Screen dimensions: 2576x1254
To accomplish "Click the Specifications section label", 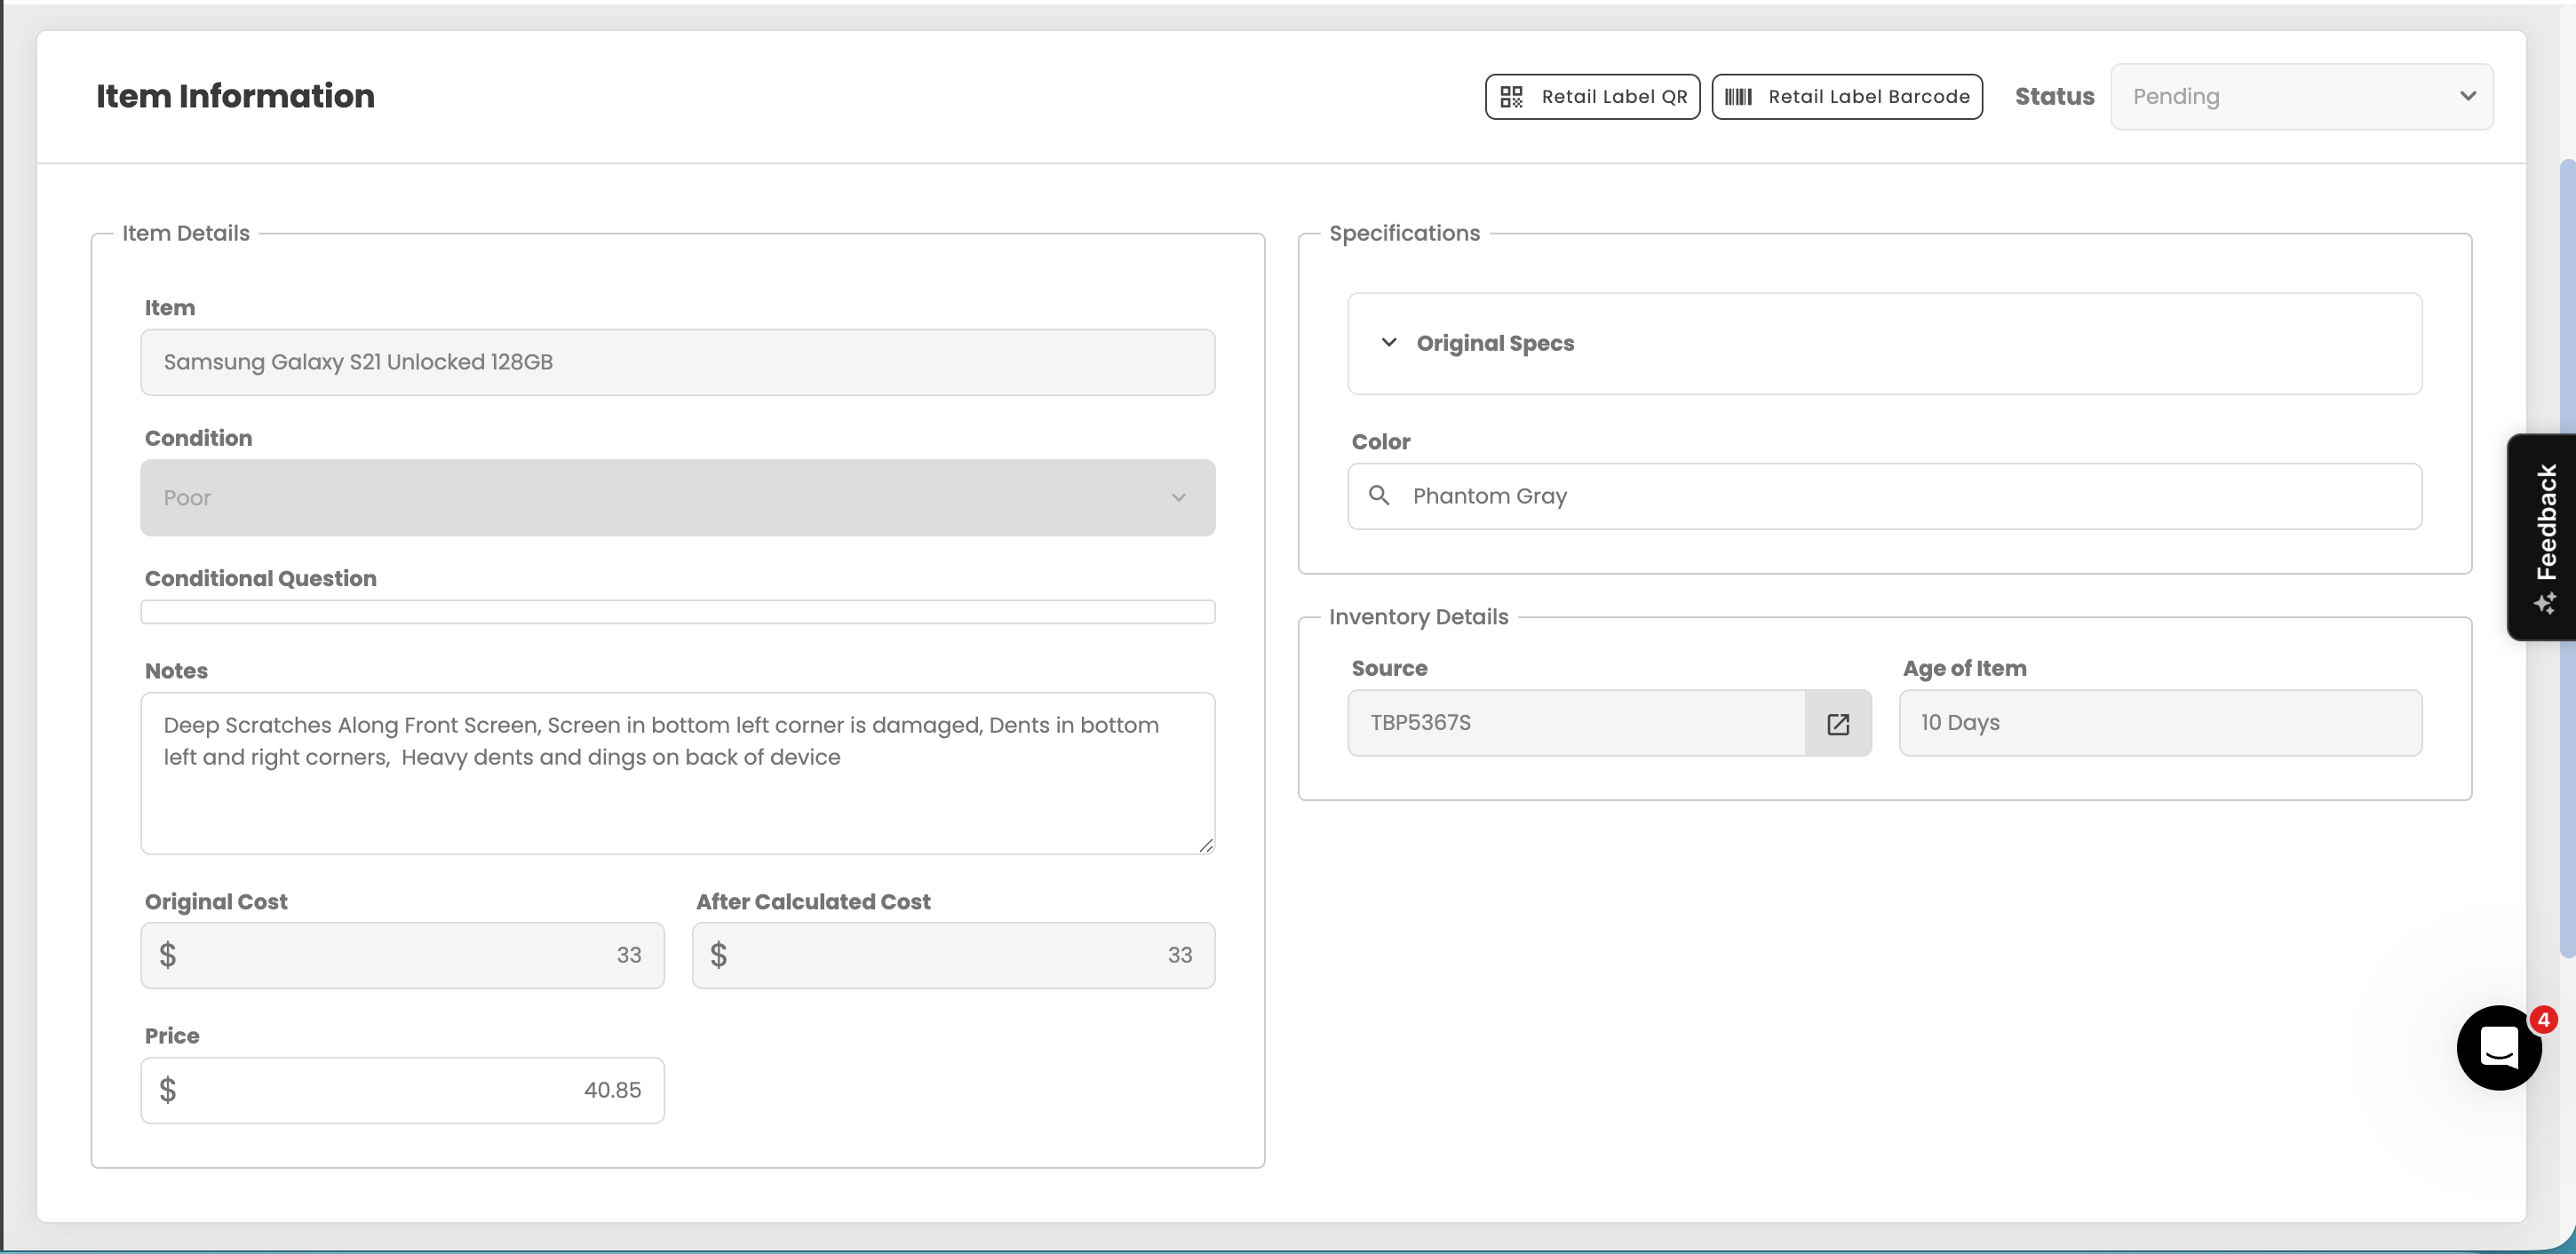I will pos(1404,233).
